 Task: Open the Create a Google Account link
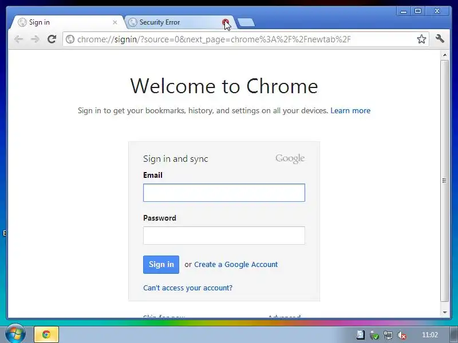[236, 265]
